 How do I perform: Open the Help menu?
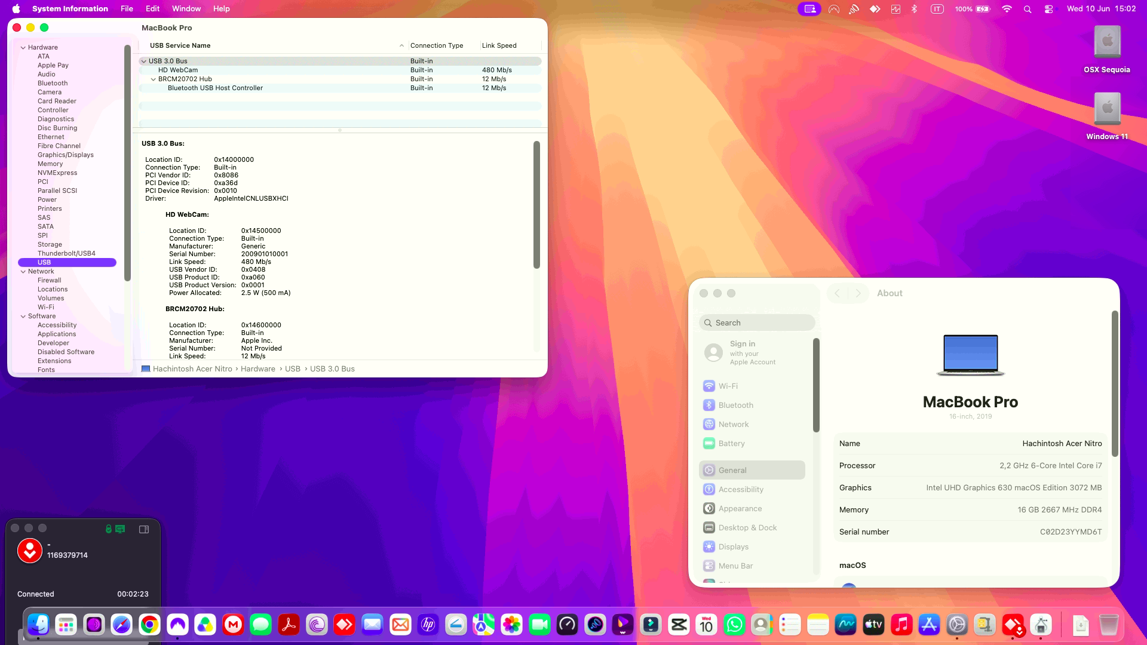[222, 9]
